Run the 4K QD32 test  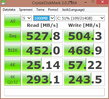coord(13,79)
